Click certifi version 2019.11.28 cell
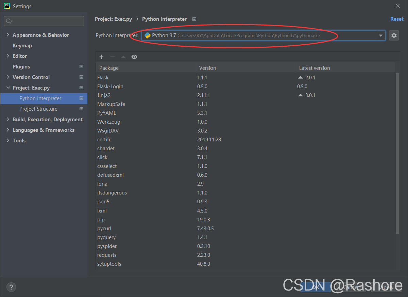Screen dimensions: 408x297 209,140
